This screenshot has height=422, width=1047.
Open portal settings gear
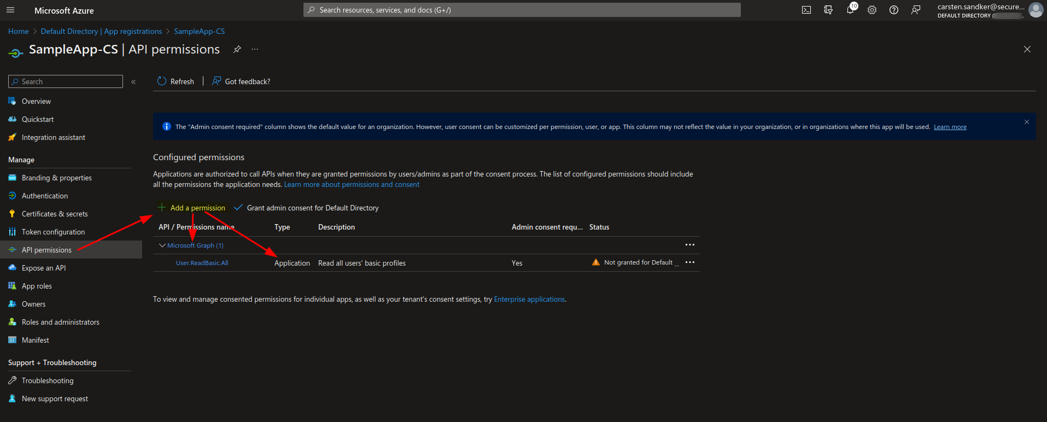click(872, 10)
